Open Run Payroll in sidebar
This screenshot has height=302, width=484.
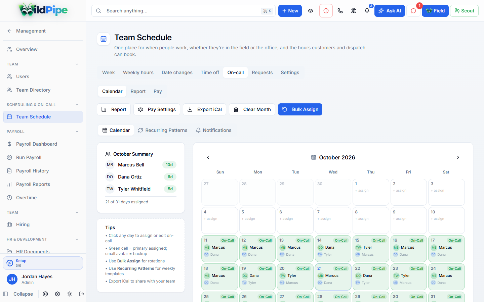(43, 157)
